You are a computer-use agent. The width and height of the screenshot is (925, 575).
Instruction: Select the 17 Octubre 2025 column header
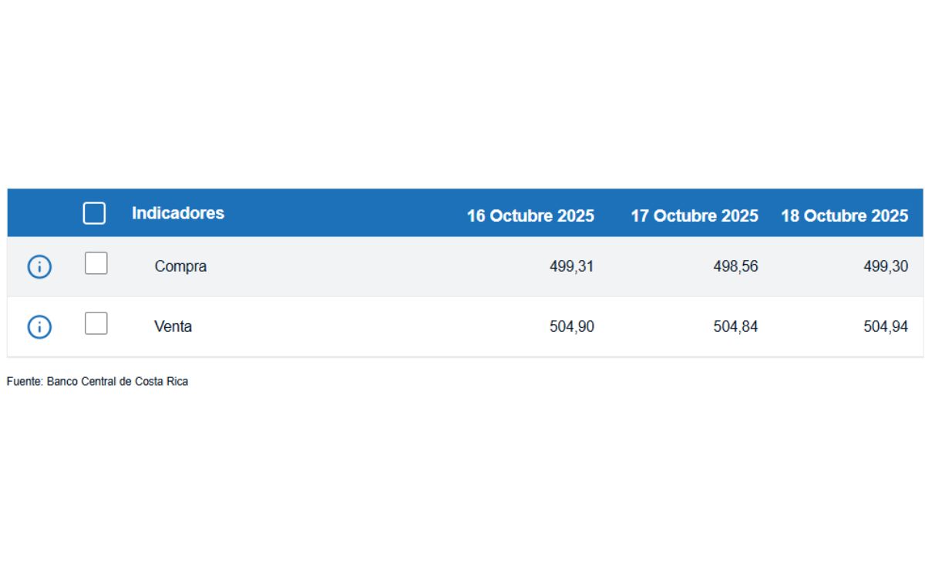click(694, 216)
